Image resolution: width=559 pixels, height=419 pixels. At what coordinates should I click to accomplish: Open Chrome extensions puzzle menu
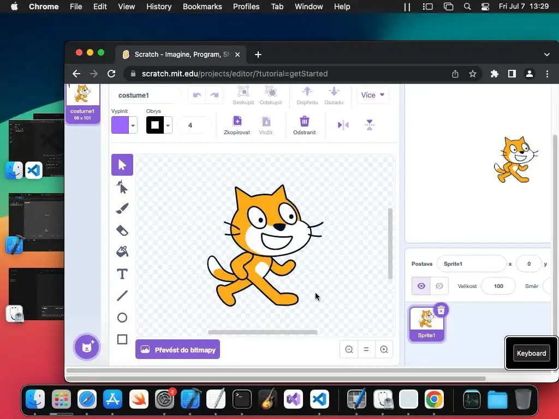coord(495,74)
